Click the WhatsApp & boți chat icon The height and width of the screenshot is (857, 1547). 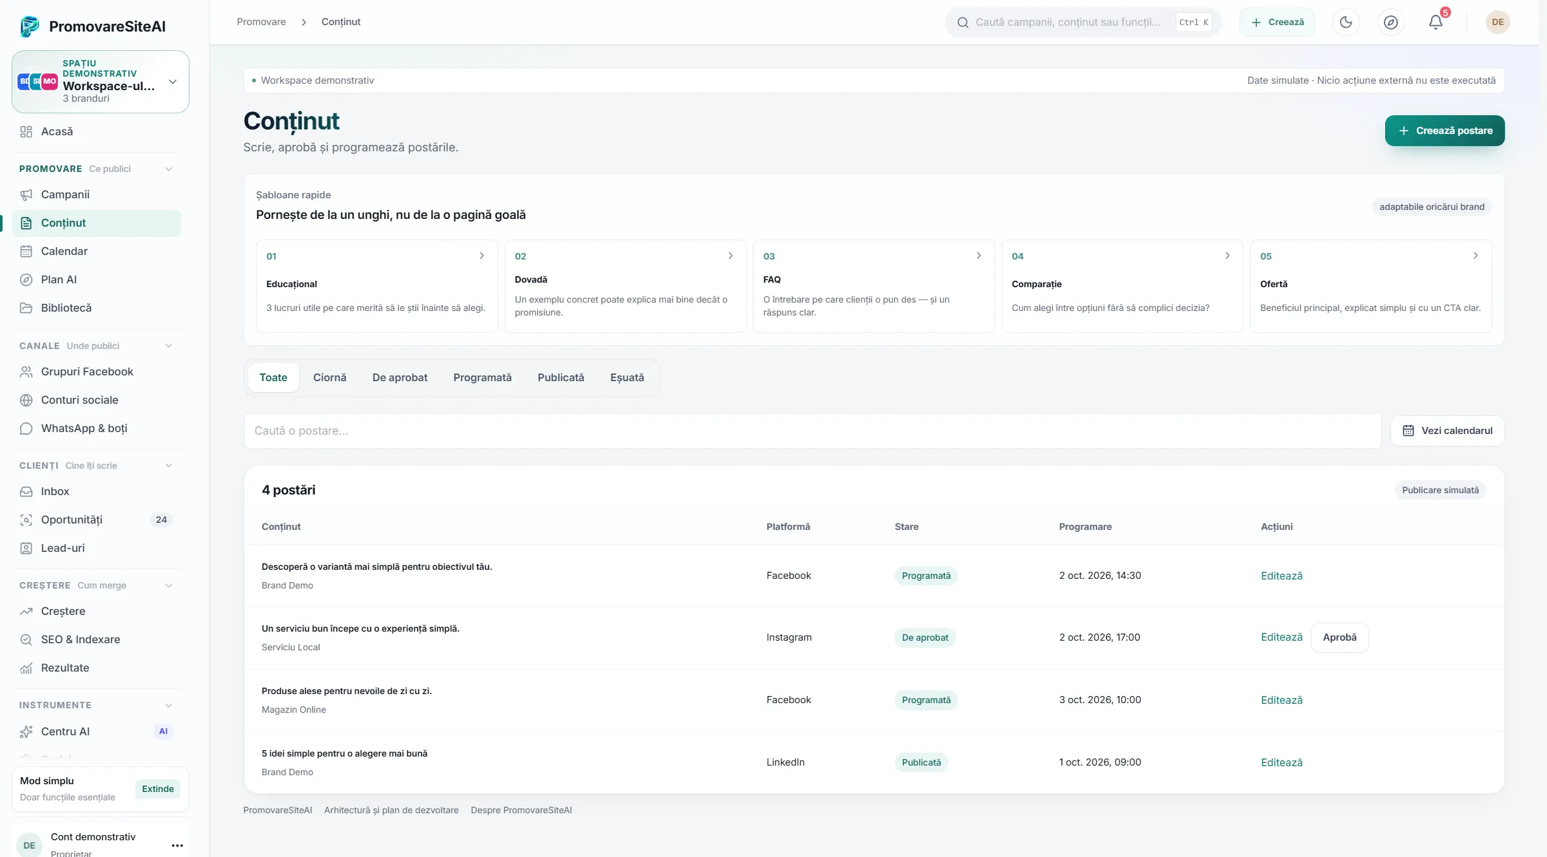(26, 428)
